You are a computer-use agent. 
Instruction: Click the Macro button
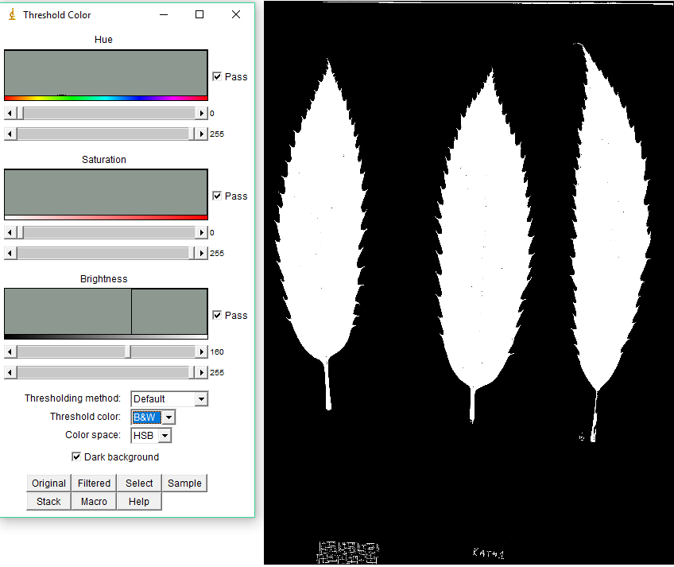tap(94, 502)
